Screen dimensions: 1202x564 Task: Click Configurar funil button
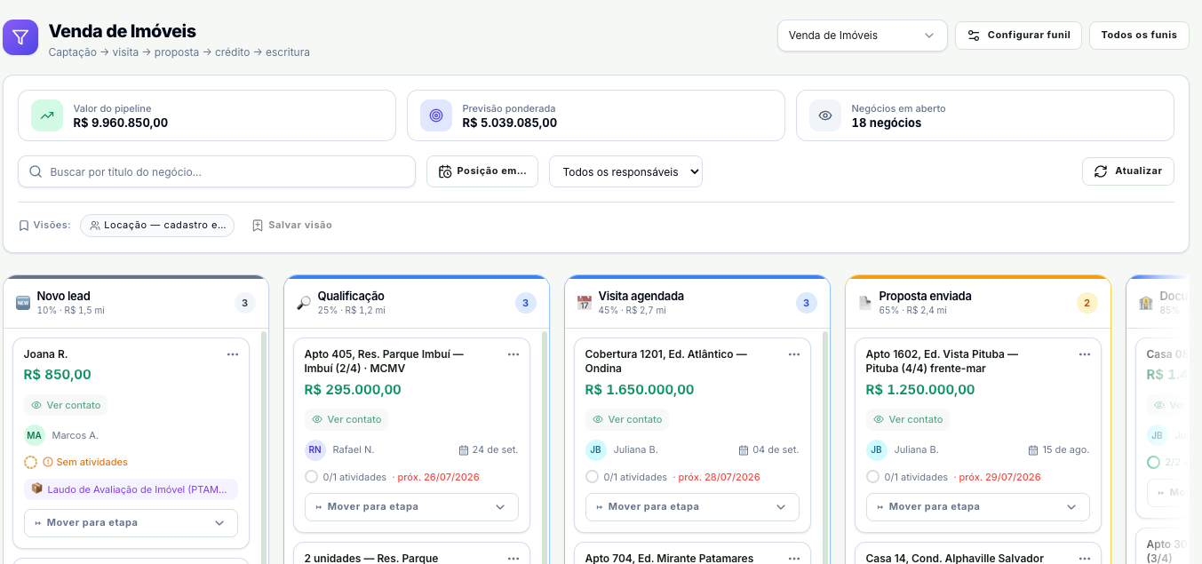coord(1018,36)
